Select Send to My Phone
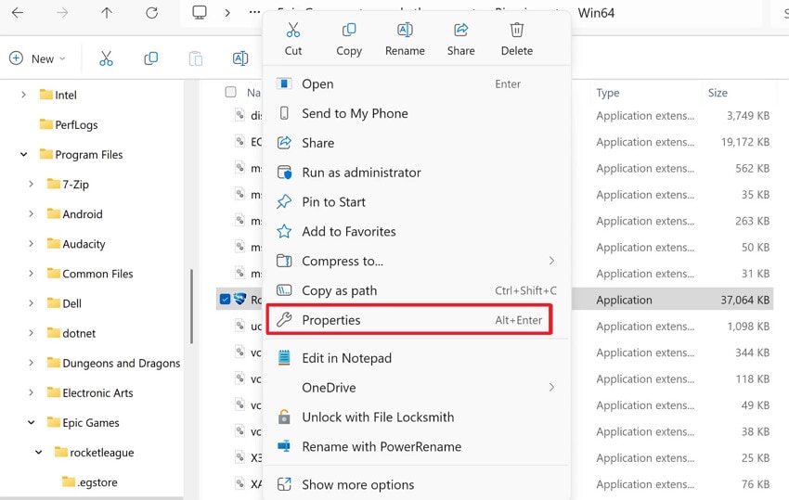This screenshot has height=500, width=789. [417, 113]
